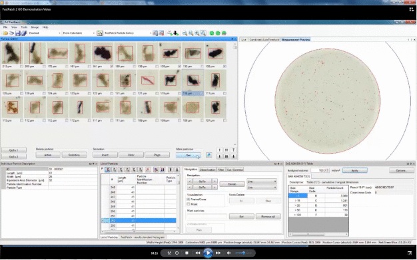Open the FastPatch Particle Gallery dropdown
The width and height of the screenshot is (417, 260).
click(x=128, y=33)
